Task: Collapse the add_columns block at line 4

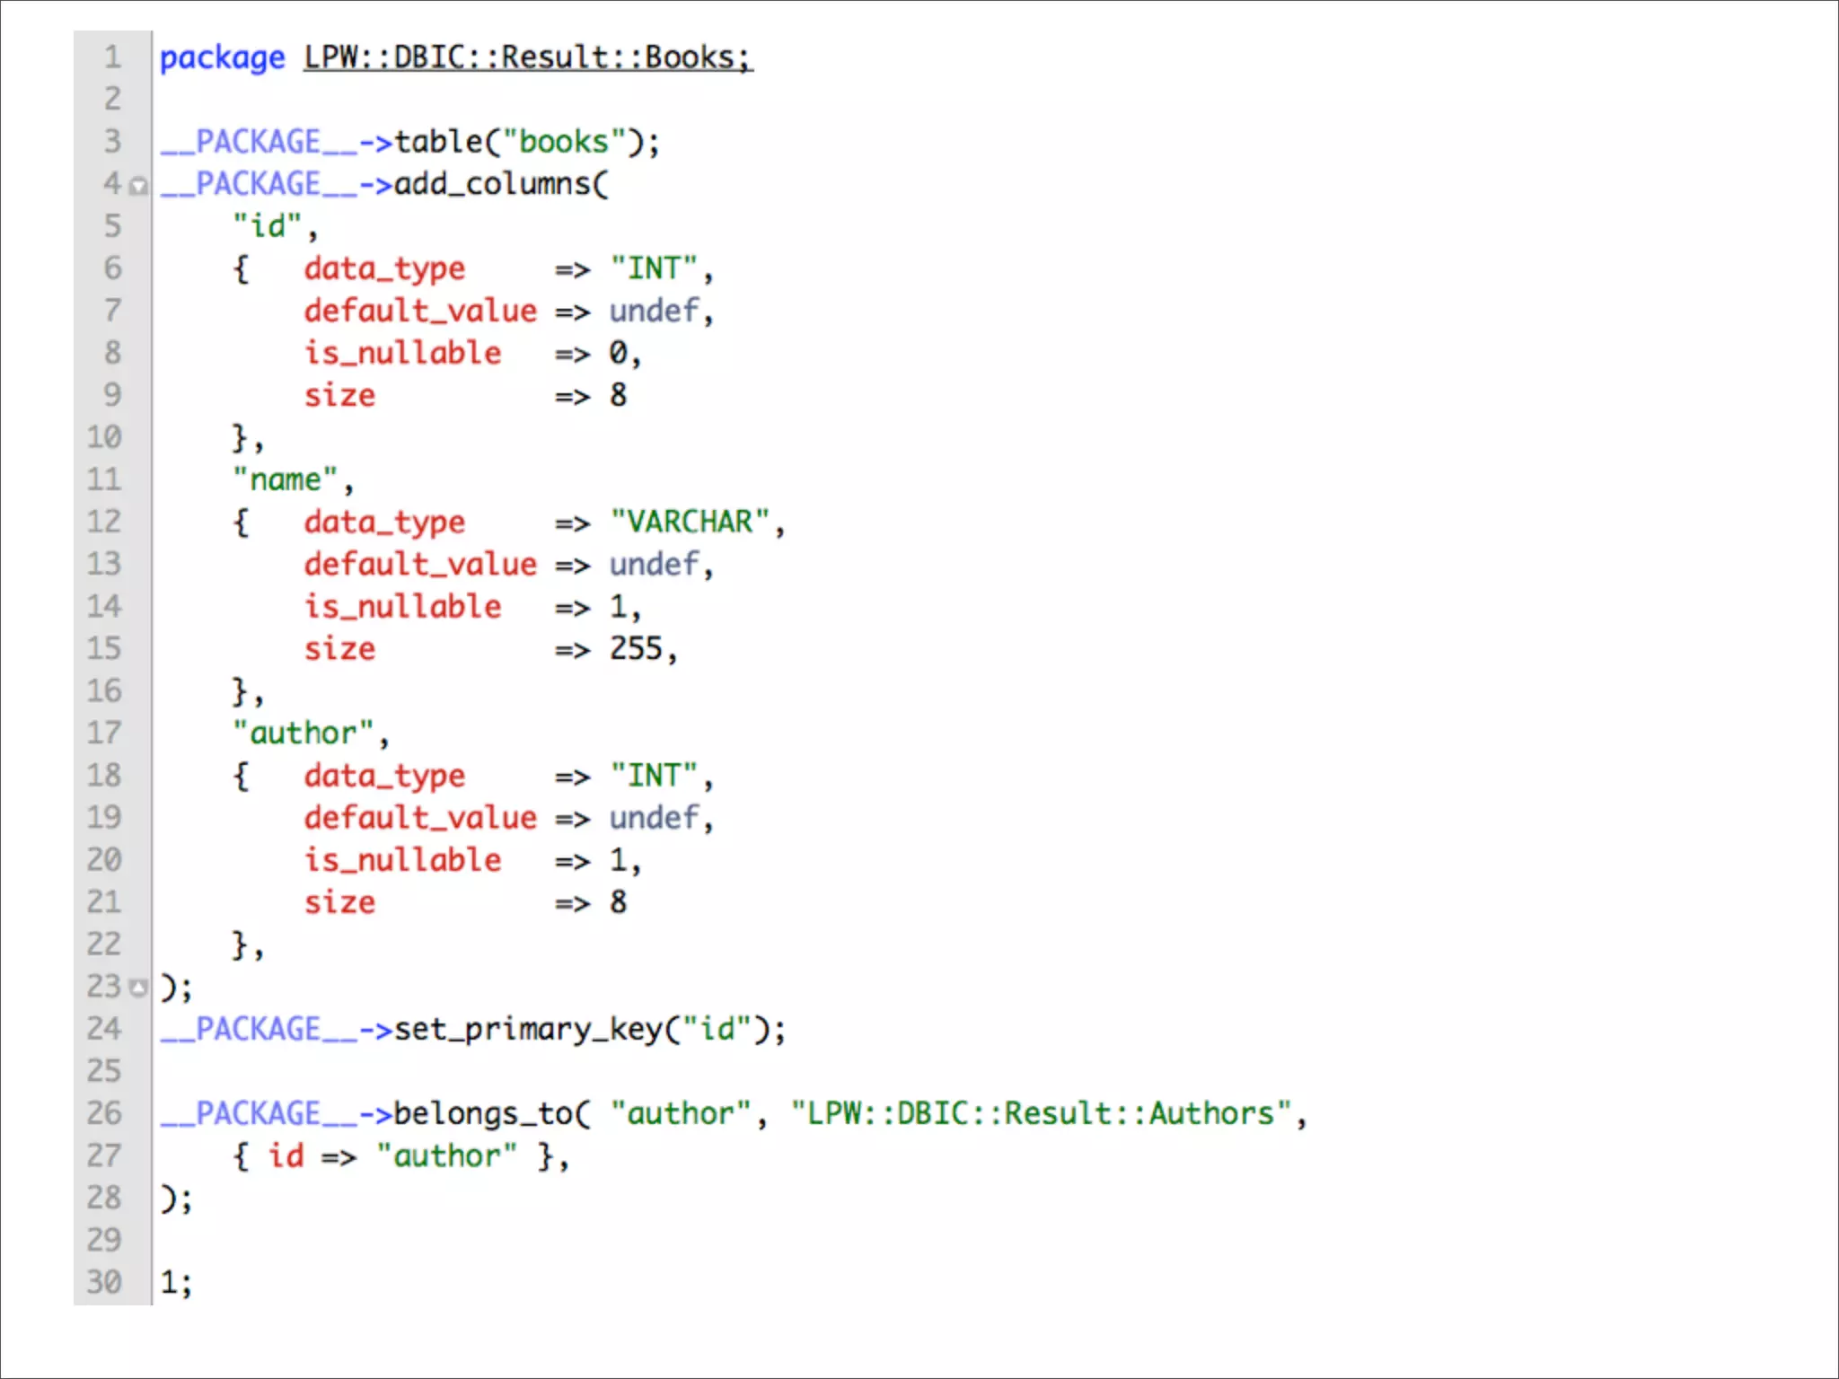Action: coord(138,186)
